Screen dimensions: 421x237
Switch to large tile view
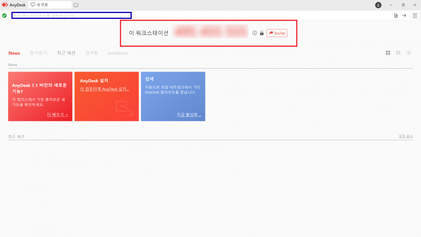pyautogui.click(x=388, y=53)
